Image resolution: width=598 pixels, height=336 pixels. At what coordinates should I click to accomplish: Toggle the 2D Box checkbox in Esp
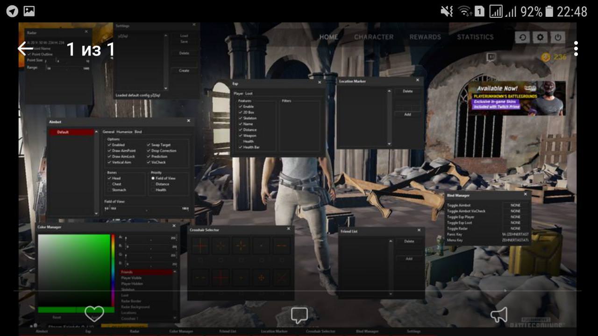click(240, 112)
